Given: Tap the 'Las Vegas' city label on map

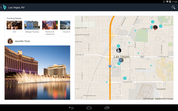Looking at the screenshot, I should pyautogui.click(x=122, y=57).
